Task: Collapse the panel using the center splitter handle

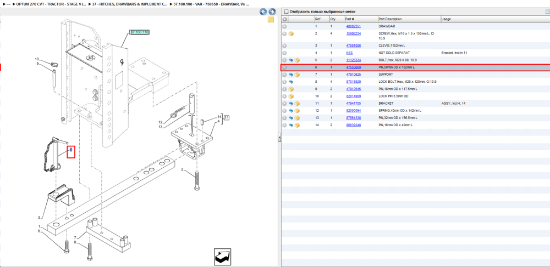Action: click(x=279, y=138)
